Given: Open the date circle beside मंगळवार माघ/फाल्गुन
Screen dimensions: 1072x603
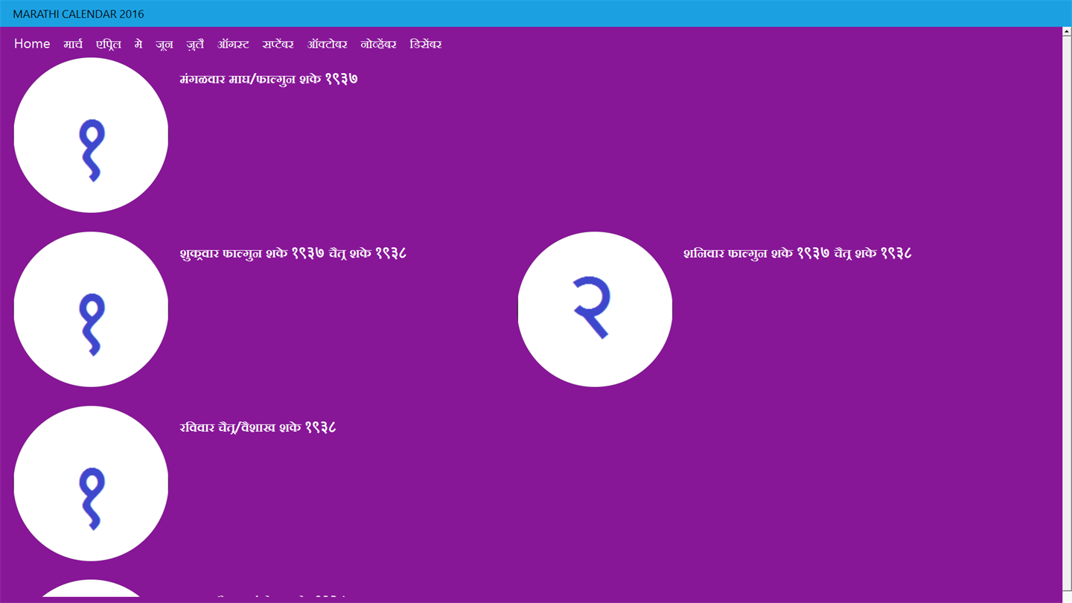Looking at the screenshot, I should point(91,135).
